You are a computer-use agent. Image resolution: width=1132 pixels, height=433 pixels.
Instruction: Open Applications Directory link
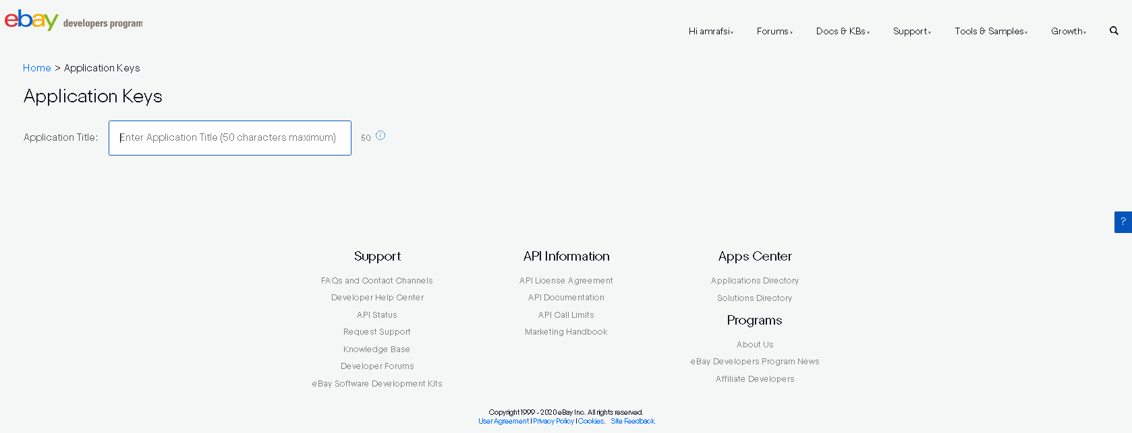(755, 281)
